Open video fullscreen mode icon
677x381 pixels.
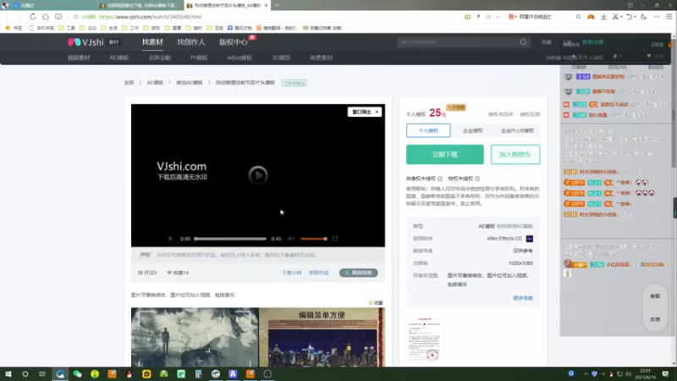coord(335,239)
